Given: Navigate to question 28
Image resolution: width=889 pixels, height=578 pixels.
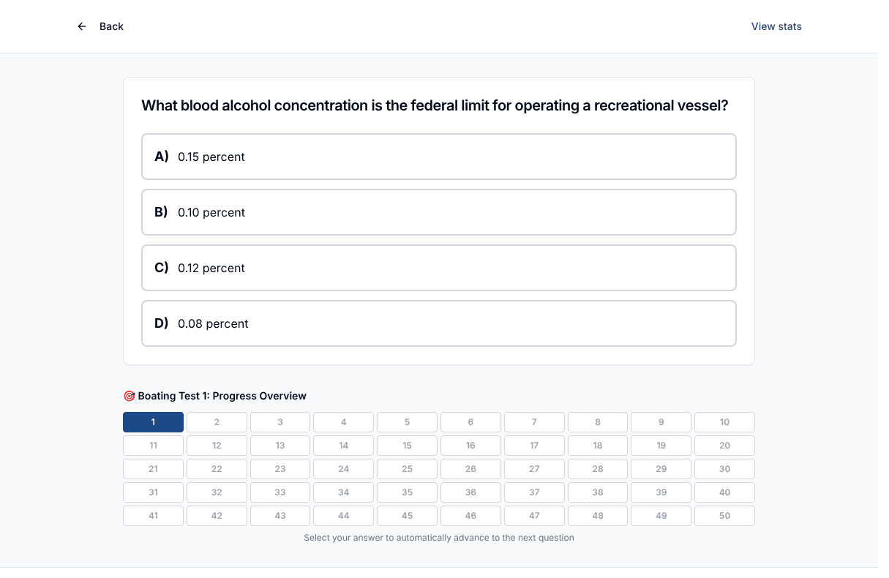Looking at the screenshot, I should point(598,469).
